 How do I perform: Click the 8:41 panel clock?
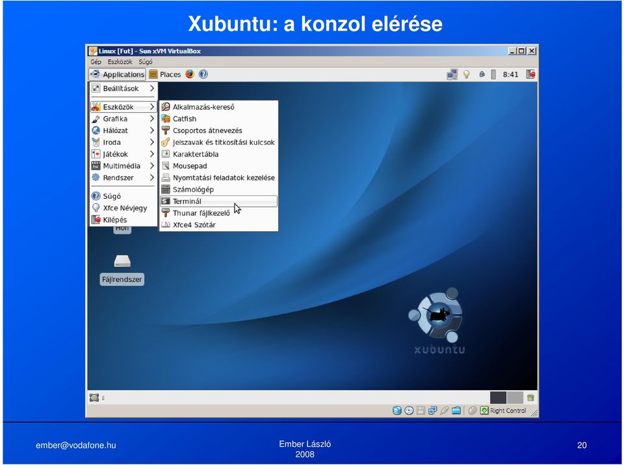(x=511, y=75)
